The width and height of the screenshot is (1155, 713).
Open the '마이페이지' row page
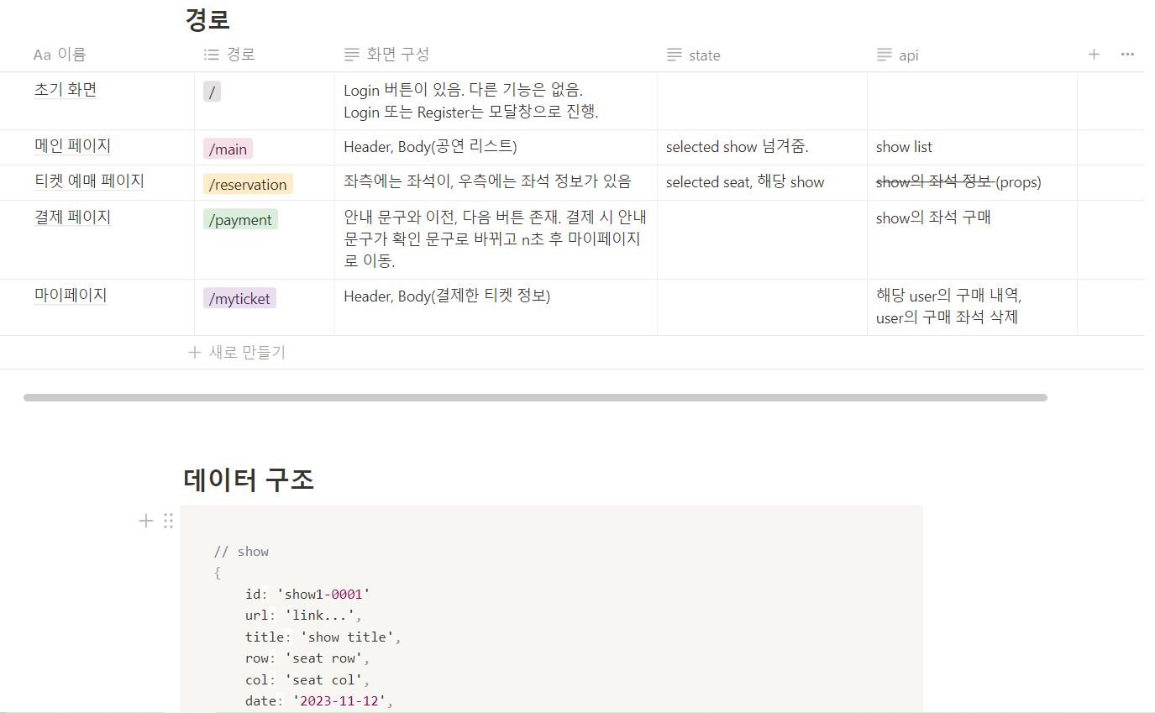point(71,296)
